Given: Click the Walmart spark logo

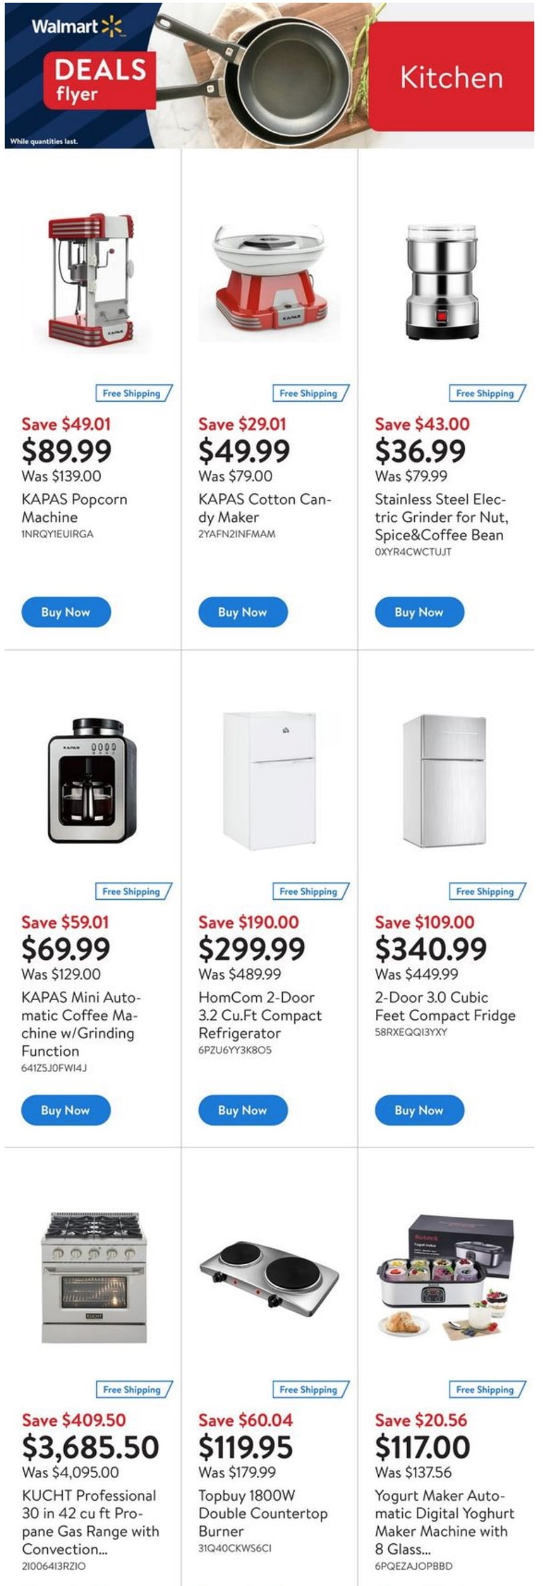Looking at the screenshot, I should 111,27.
